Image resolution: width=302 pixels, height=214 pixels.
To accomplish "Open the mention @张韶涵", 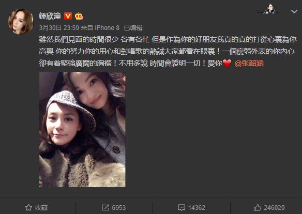I will click(249, 63).
